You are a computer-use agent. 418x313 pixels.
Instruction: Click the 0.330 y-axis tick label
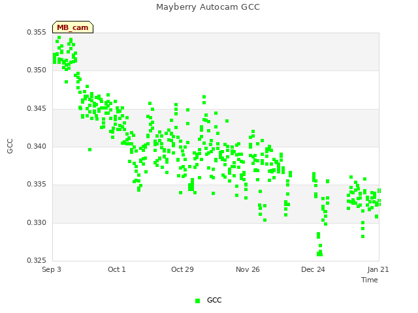[37, 222]
